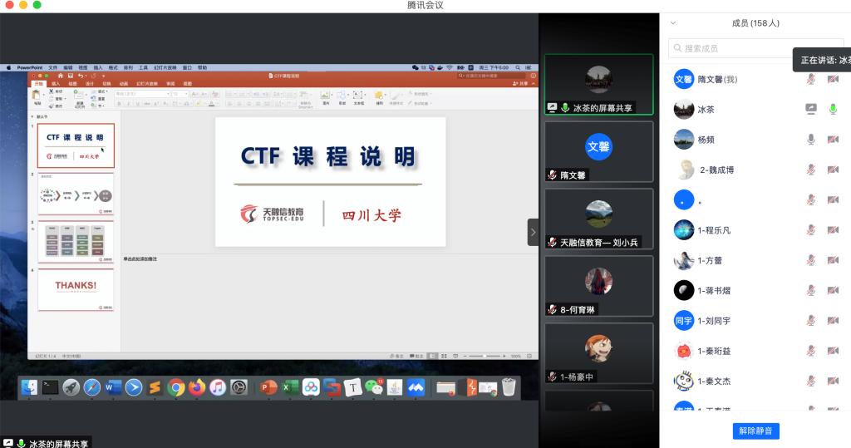This screenshot has width=851, height=448.
Task: Toggle the camera icon for 1-程乐凡
Action: coord(833,230)
